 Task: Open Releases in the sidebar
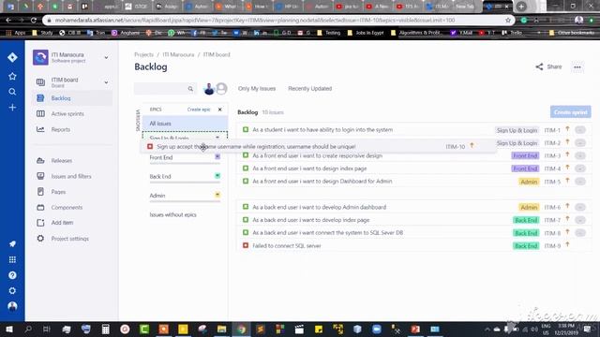pyautogui.click(x=73, y=160)
